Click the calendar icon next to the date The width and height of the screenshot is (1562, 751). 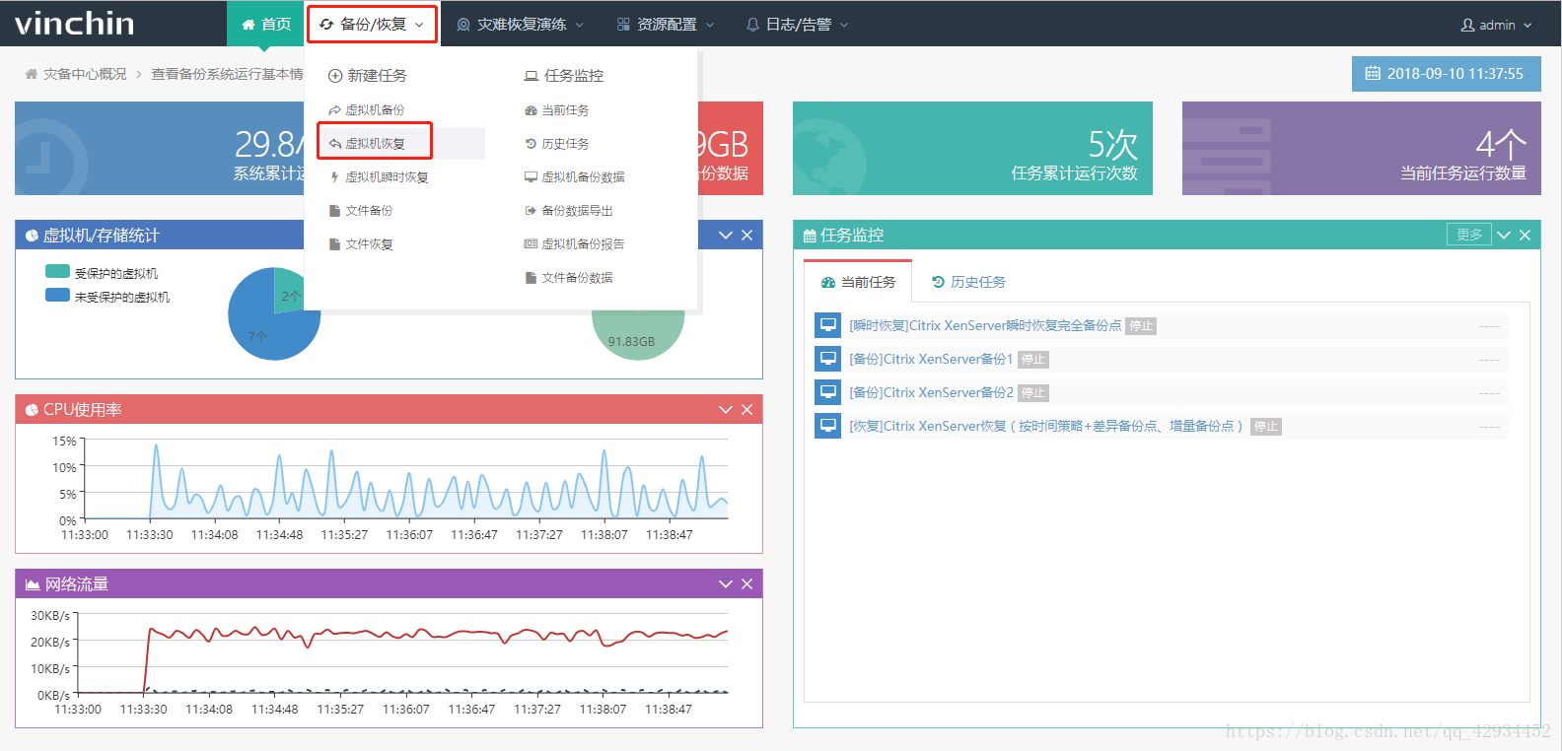point(1372,74)
